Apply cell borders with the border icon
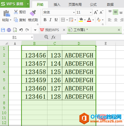This screenshot has height=126, width=124. point(63,20)
